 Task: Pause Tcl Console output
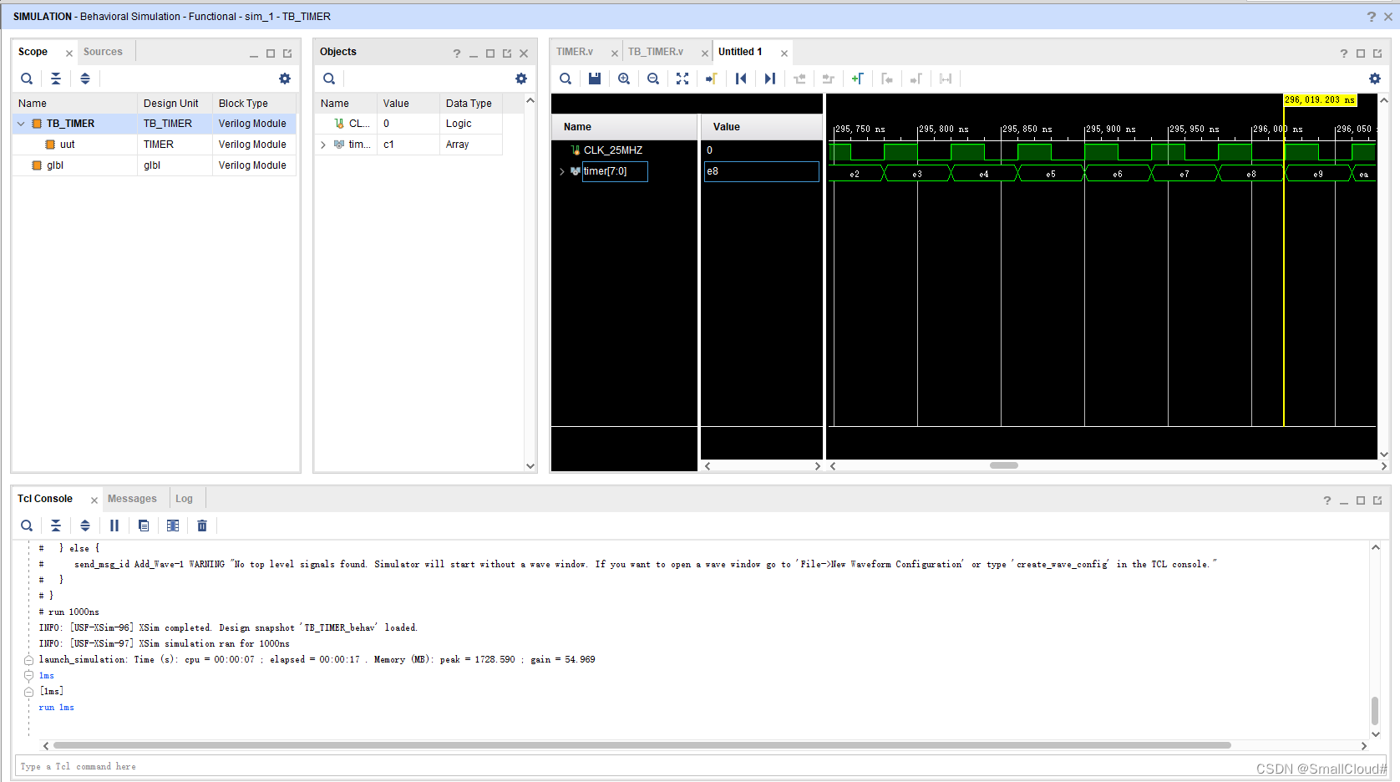[x=114, y=526]
